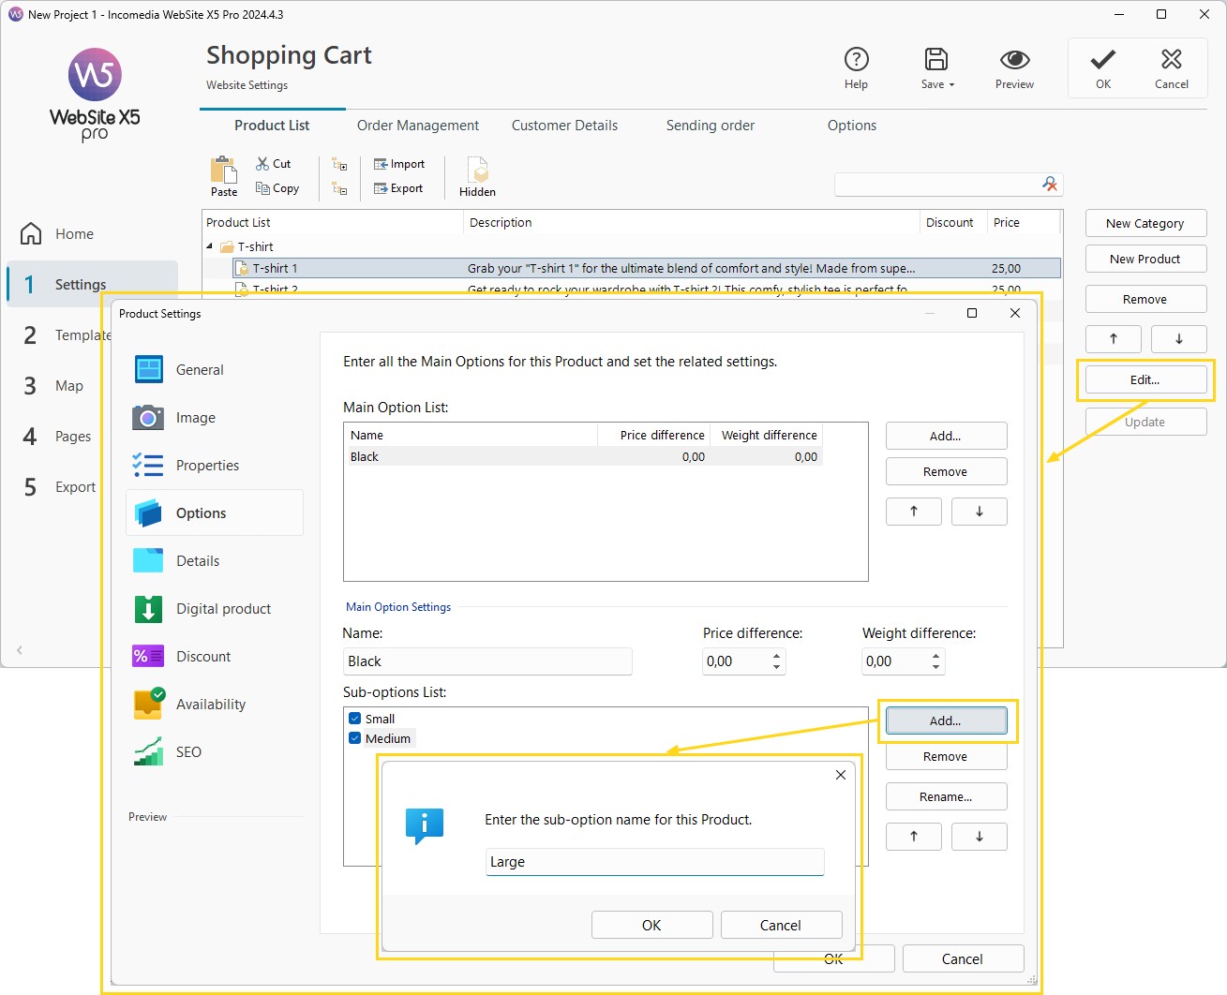
Task: Open SEO section in Product Settings
Action: point(214,752)
